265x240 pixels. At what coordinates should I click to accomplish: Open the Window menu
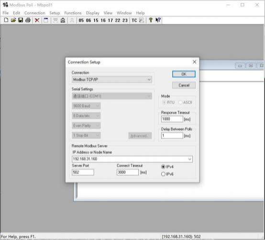pos(124,13)
